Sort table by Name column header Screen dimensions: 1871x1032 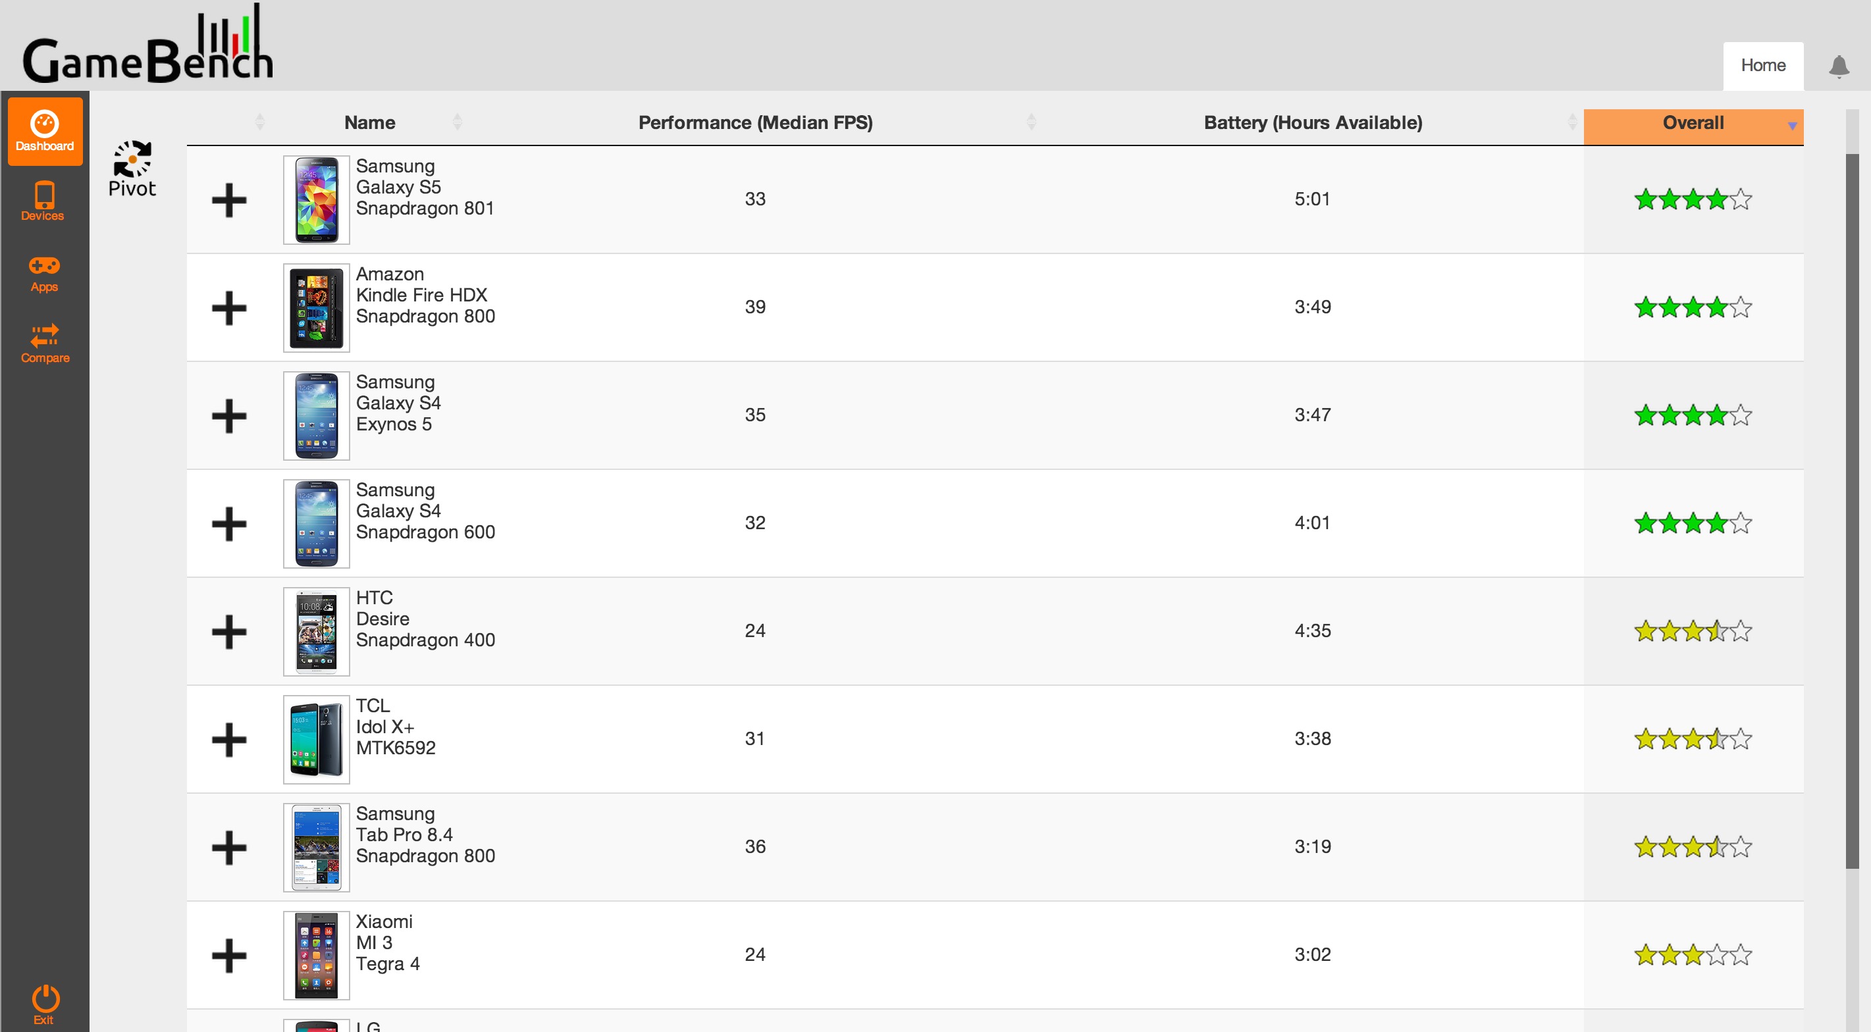(370, 122)
